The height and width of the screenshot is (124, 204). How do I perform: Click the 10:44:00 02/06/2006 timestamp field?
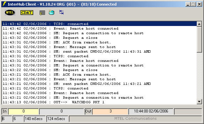151,111
